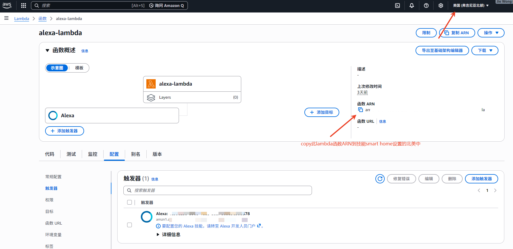Open 信息 link next to 触发器 (1)
Image resolution: width=513 pixels, height=249 pixels.
[x=155, y=179]
